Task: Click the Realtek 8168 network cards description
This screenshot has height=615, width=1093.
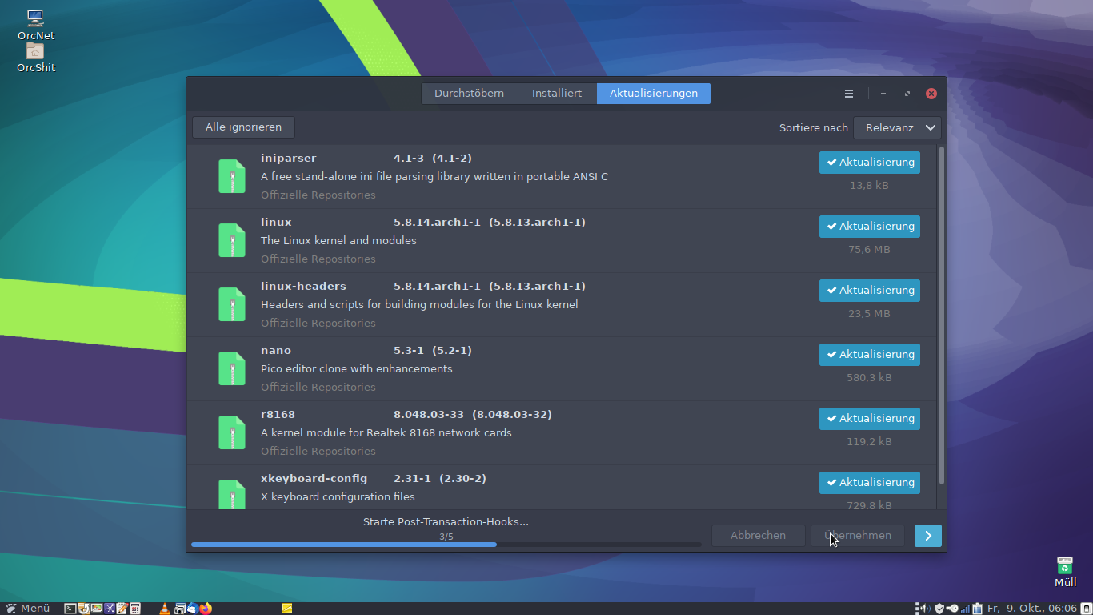Action: tap(386, 433)
